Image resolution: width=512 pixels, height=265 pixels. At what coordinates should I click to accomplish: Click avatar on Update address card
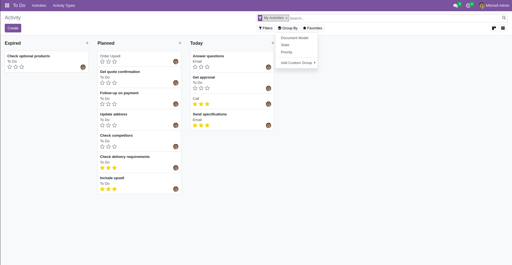[x=176, y=125]
